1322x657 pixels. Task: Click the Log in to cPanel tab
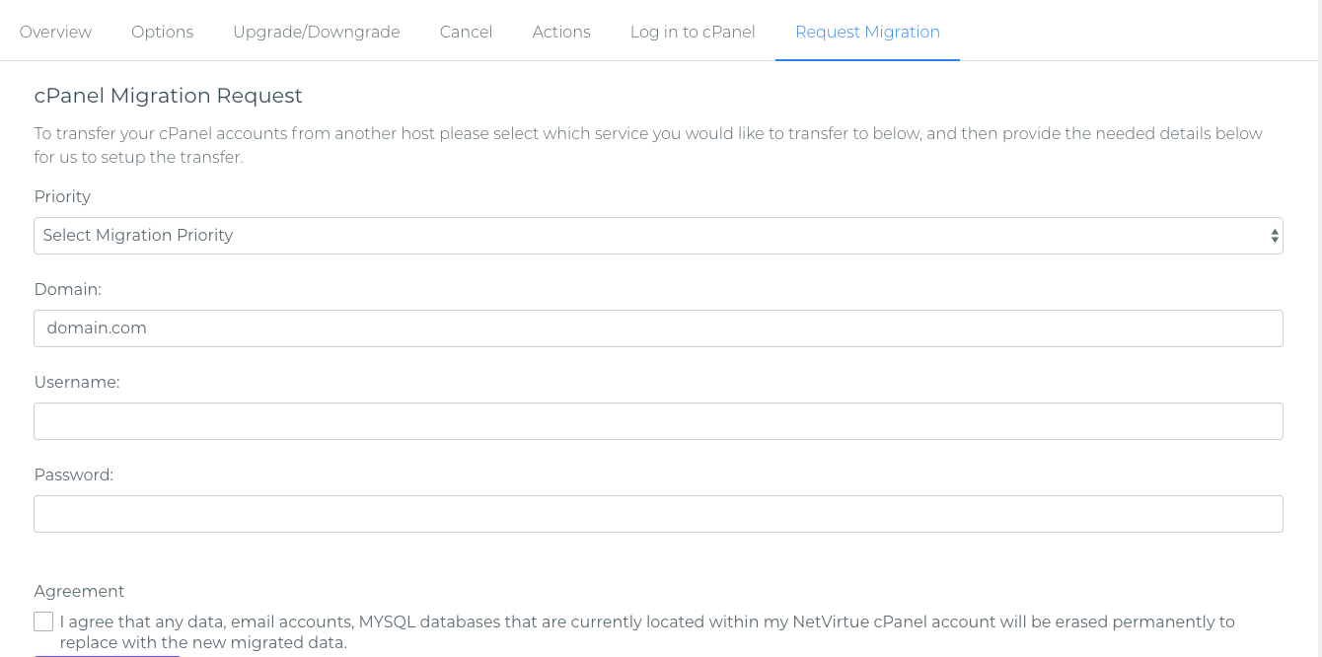693,32
